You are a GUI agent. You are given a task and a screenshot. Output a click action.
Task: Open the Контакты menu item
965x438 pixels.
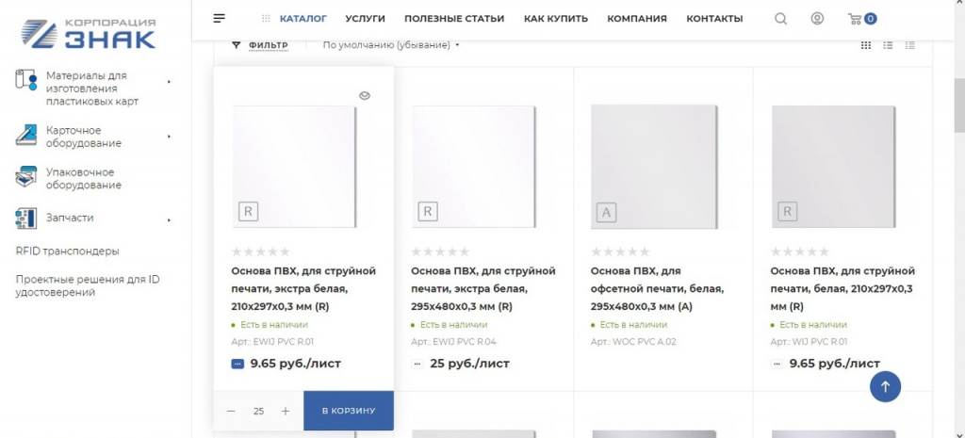pyautogui.click(x=714, y=18)
